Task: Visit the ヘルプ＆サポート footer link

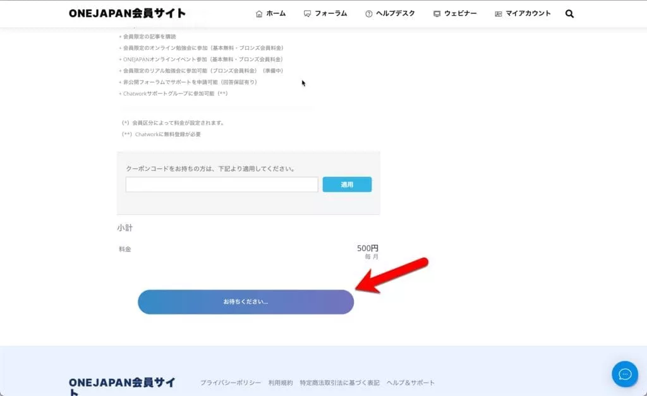Action: (x=411, y=383)
